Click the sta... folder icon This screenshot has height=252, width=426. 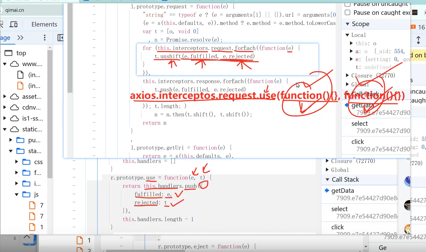20,151
